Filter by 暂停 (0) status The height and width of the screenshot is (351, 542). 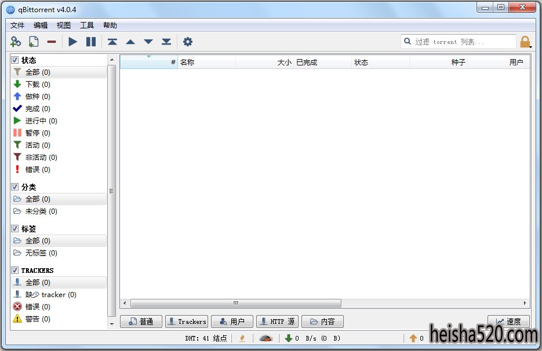[59, 133]
